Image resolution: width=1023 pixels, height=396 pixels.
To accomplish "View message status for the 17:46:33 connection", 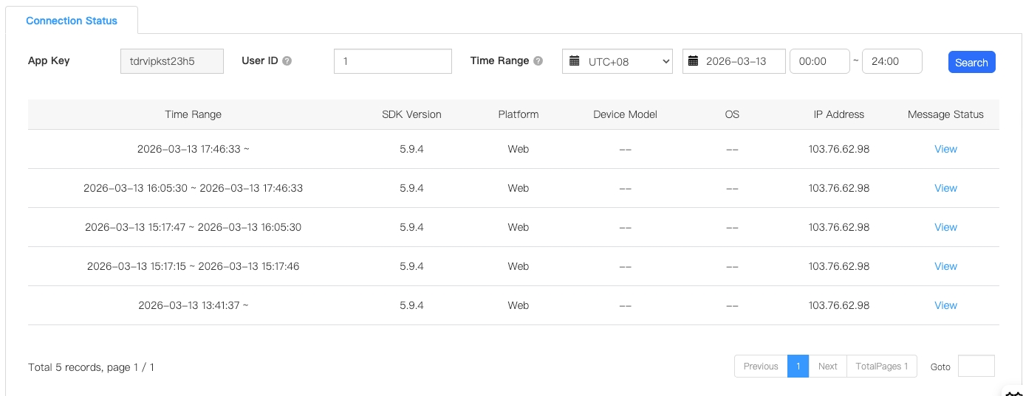I will coord(945,149).
